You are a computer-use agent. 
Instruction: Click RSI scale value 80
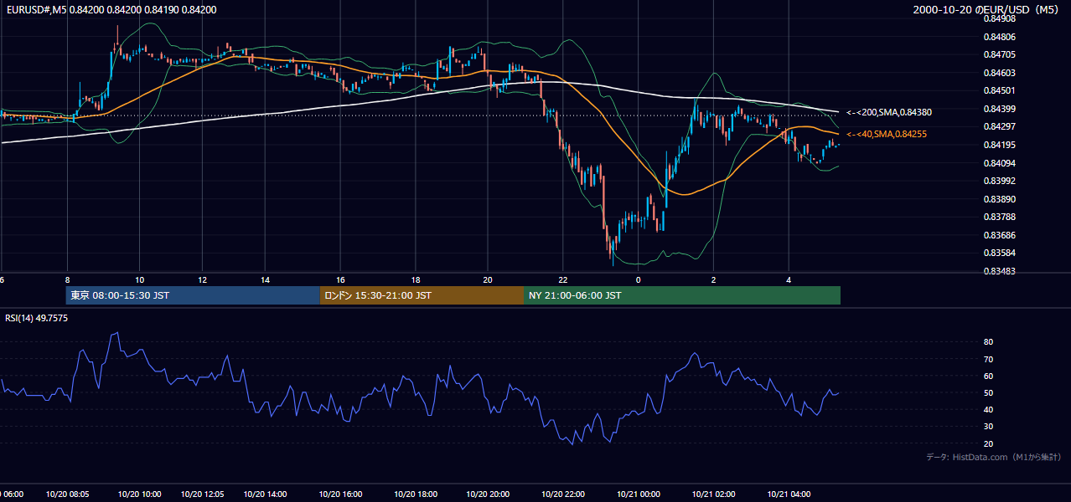pos(988,342)
